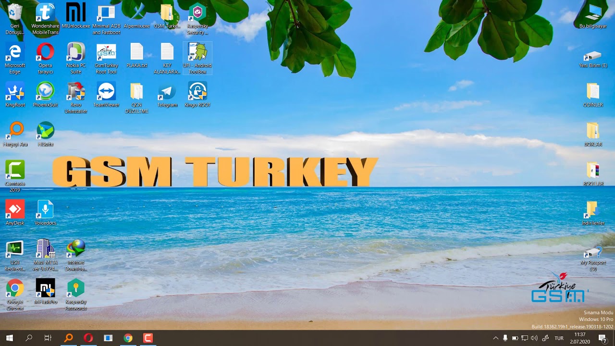Open Kingo ROOT desktop shortcut
This screenshot has width=615, height=346.
[197, 95]
